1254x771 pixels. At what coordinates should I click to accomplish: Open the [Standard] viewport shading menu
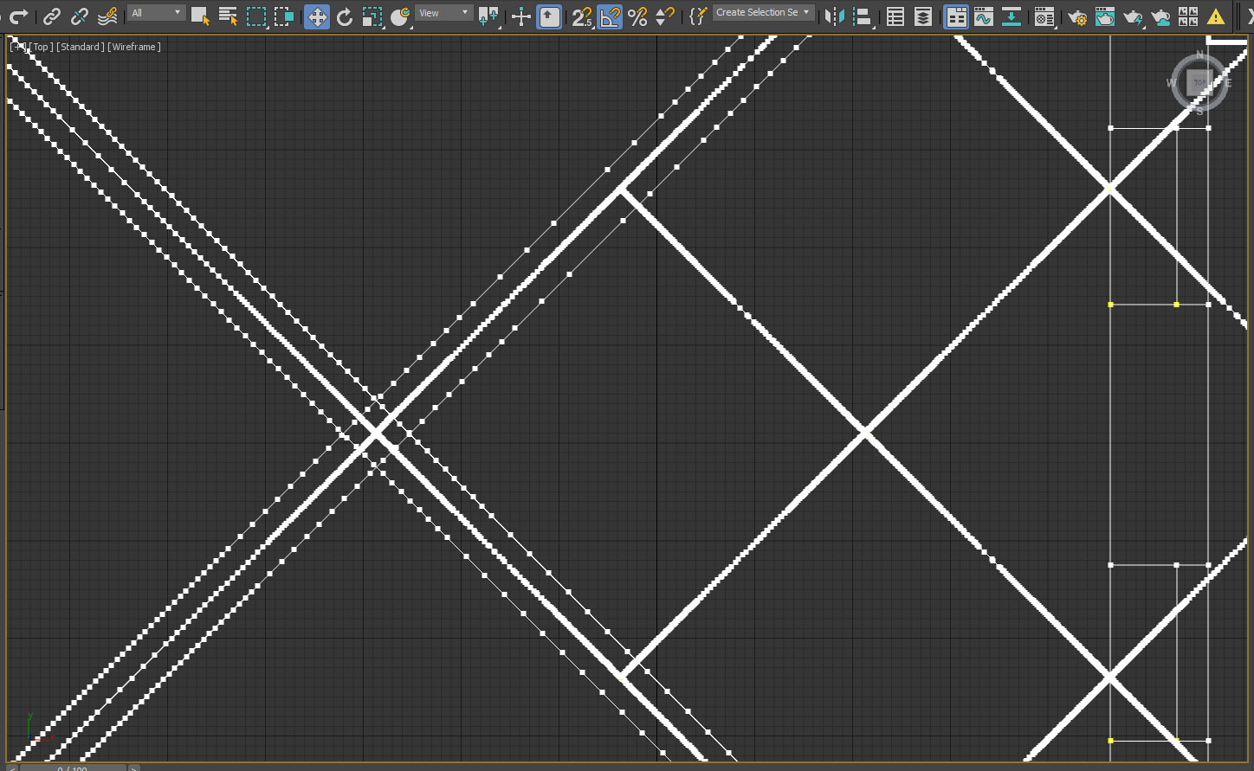point(81,47)
